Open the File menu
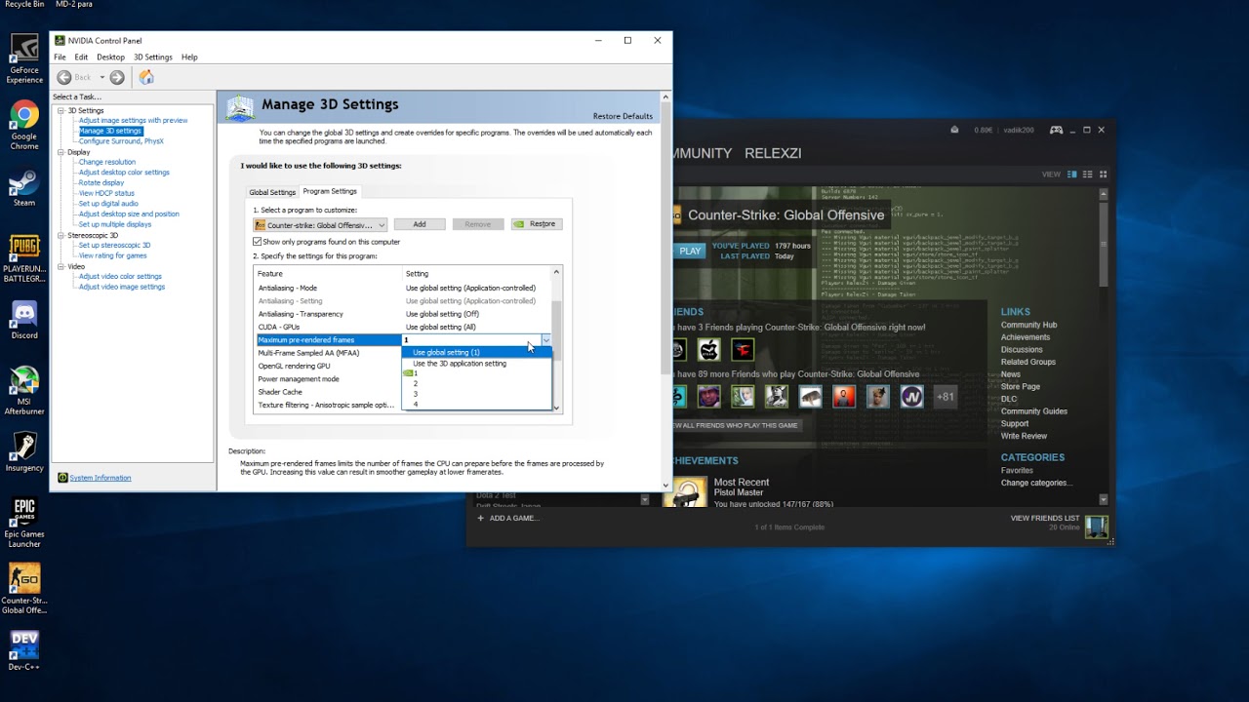The height and width of the screenshot is (702, 1249). 60,58
